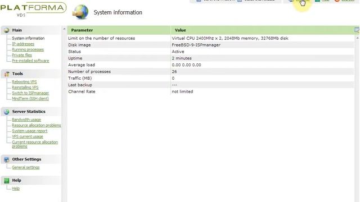Collapse the Main sidebar section header
The width and height of the screenshot is (360, 202).
coord(31,30)
